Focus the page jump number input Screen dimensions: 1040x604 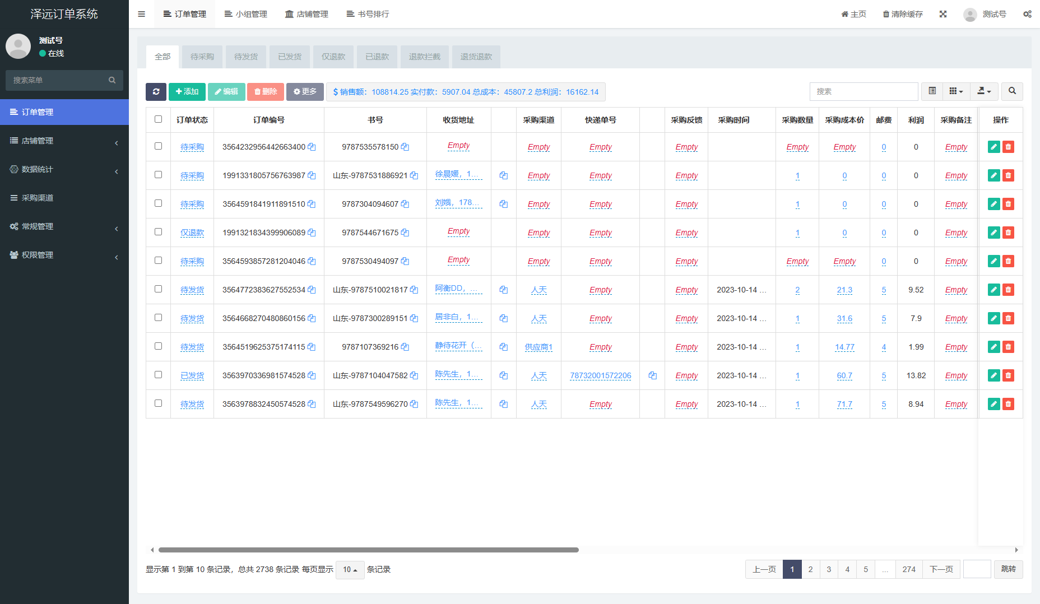[977, 569]
